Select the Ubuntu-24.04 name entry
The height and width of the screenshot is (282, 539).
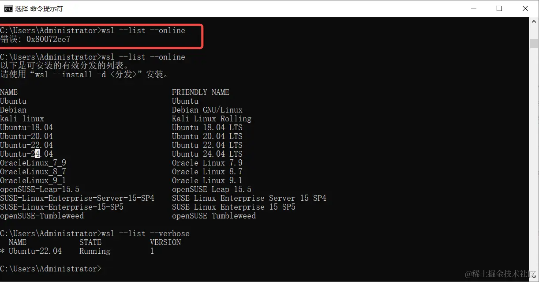tap(26, 154)
